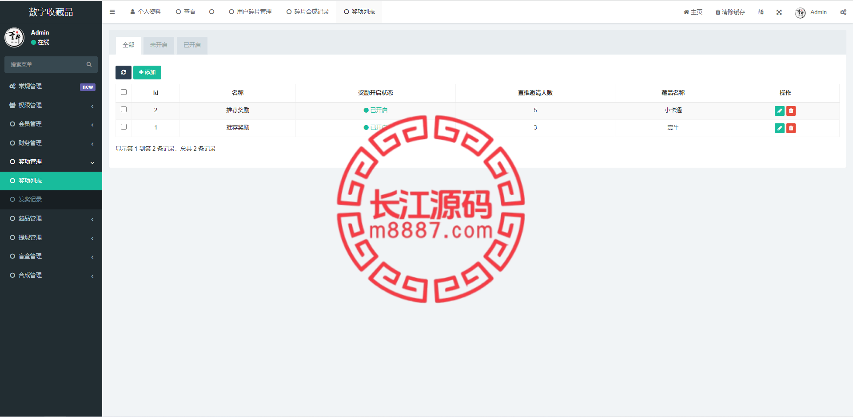853x417 pixels.
Task: Click 清除缓存 clear cache button
Action: [730, 12]
